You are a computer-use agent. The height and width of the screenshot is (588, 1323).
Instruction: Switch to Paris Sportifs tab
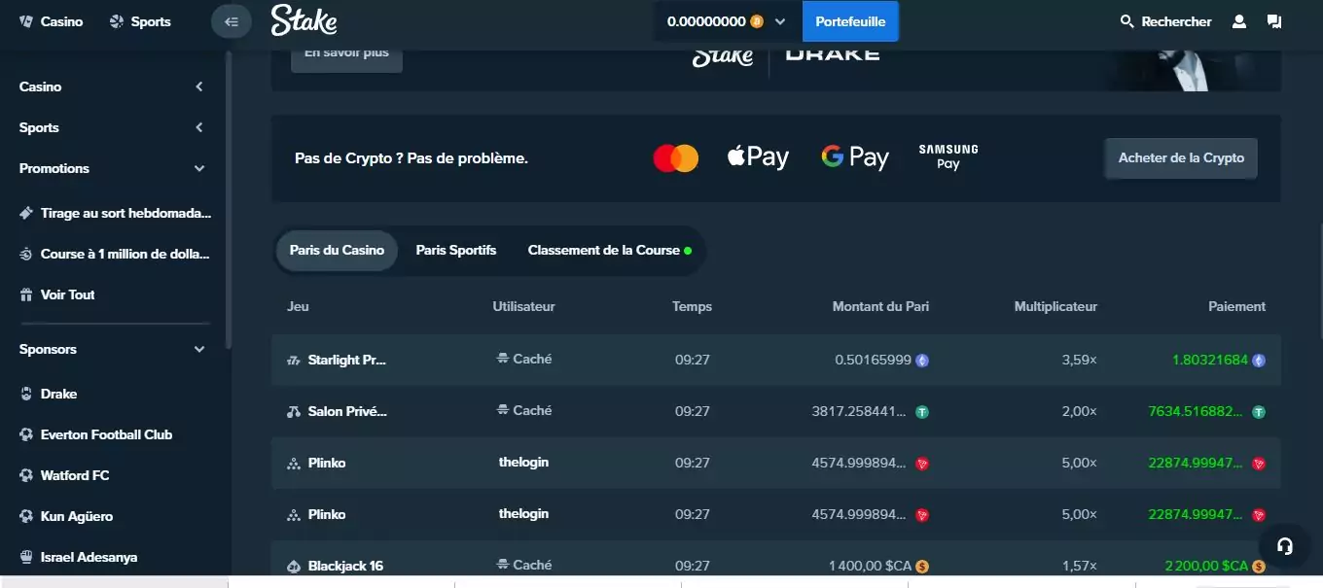456,250
